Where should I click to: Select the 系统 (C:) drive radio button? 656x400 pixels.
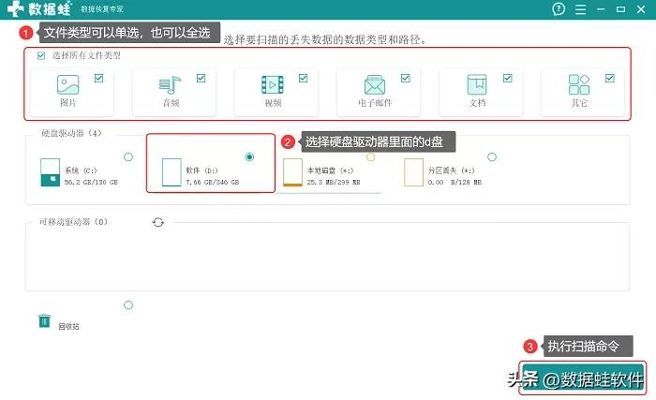[x=128, y=156]
